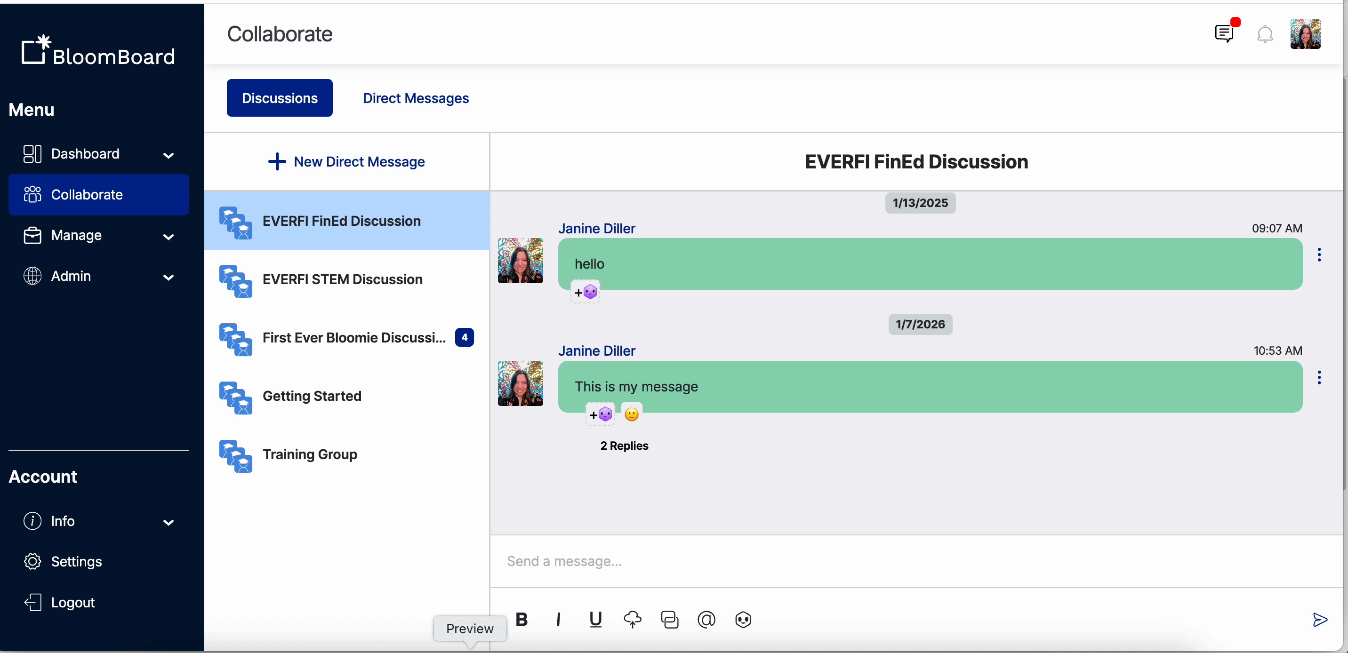This screenshot has height=653, width=1348.
Task: Click the smiley reaction on 'This is my message'
Action: click(632, 414)
